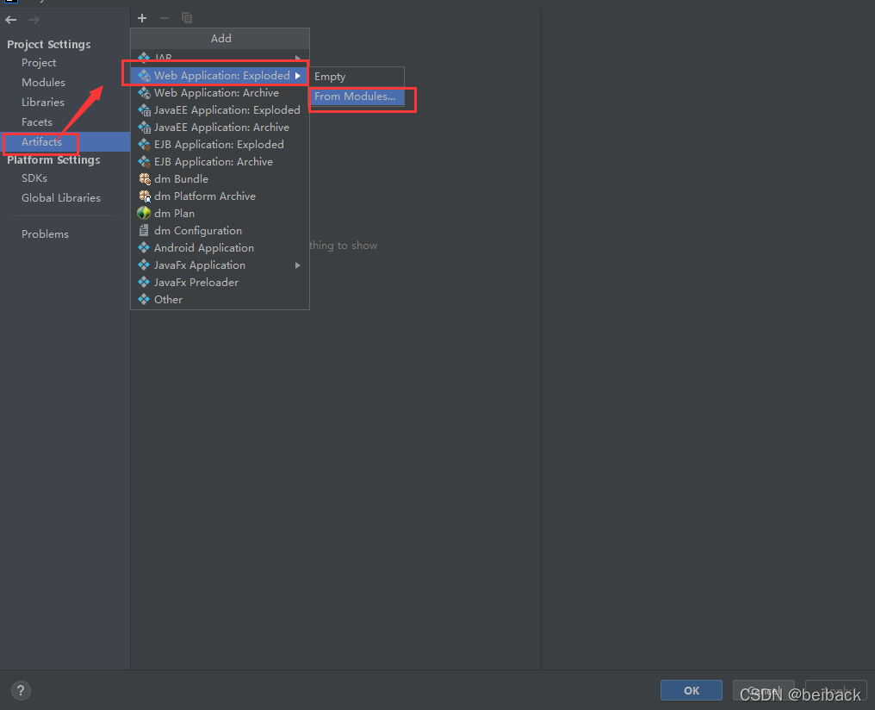Select Artifacts in the sidebar
The height and width of the screenshot is (710, 875).
coord(65,142)
